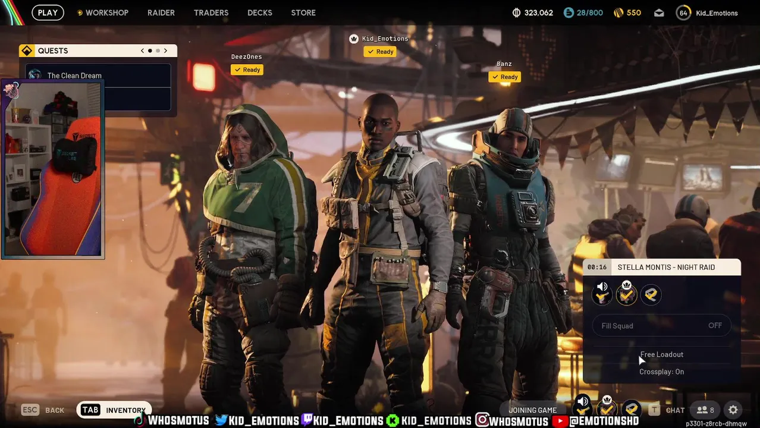This screenshot has height=428, width=760.
Task: Open the TAB INVENTORY button
Action: (x=114, y=410)
